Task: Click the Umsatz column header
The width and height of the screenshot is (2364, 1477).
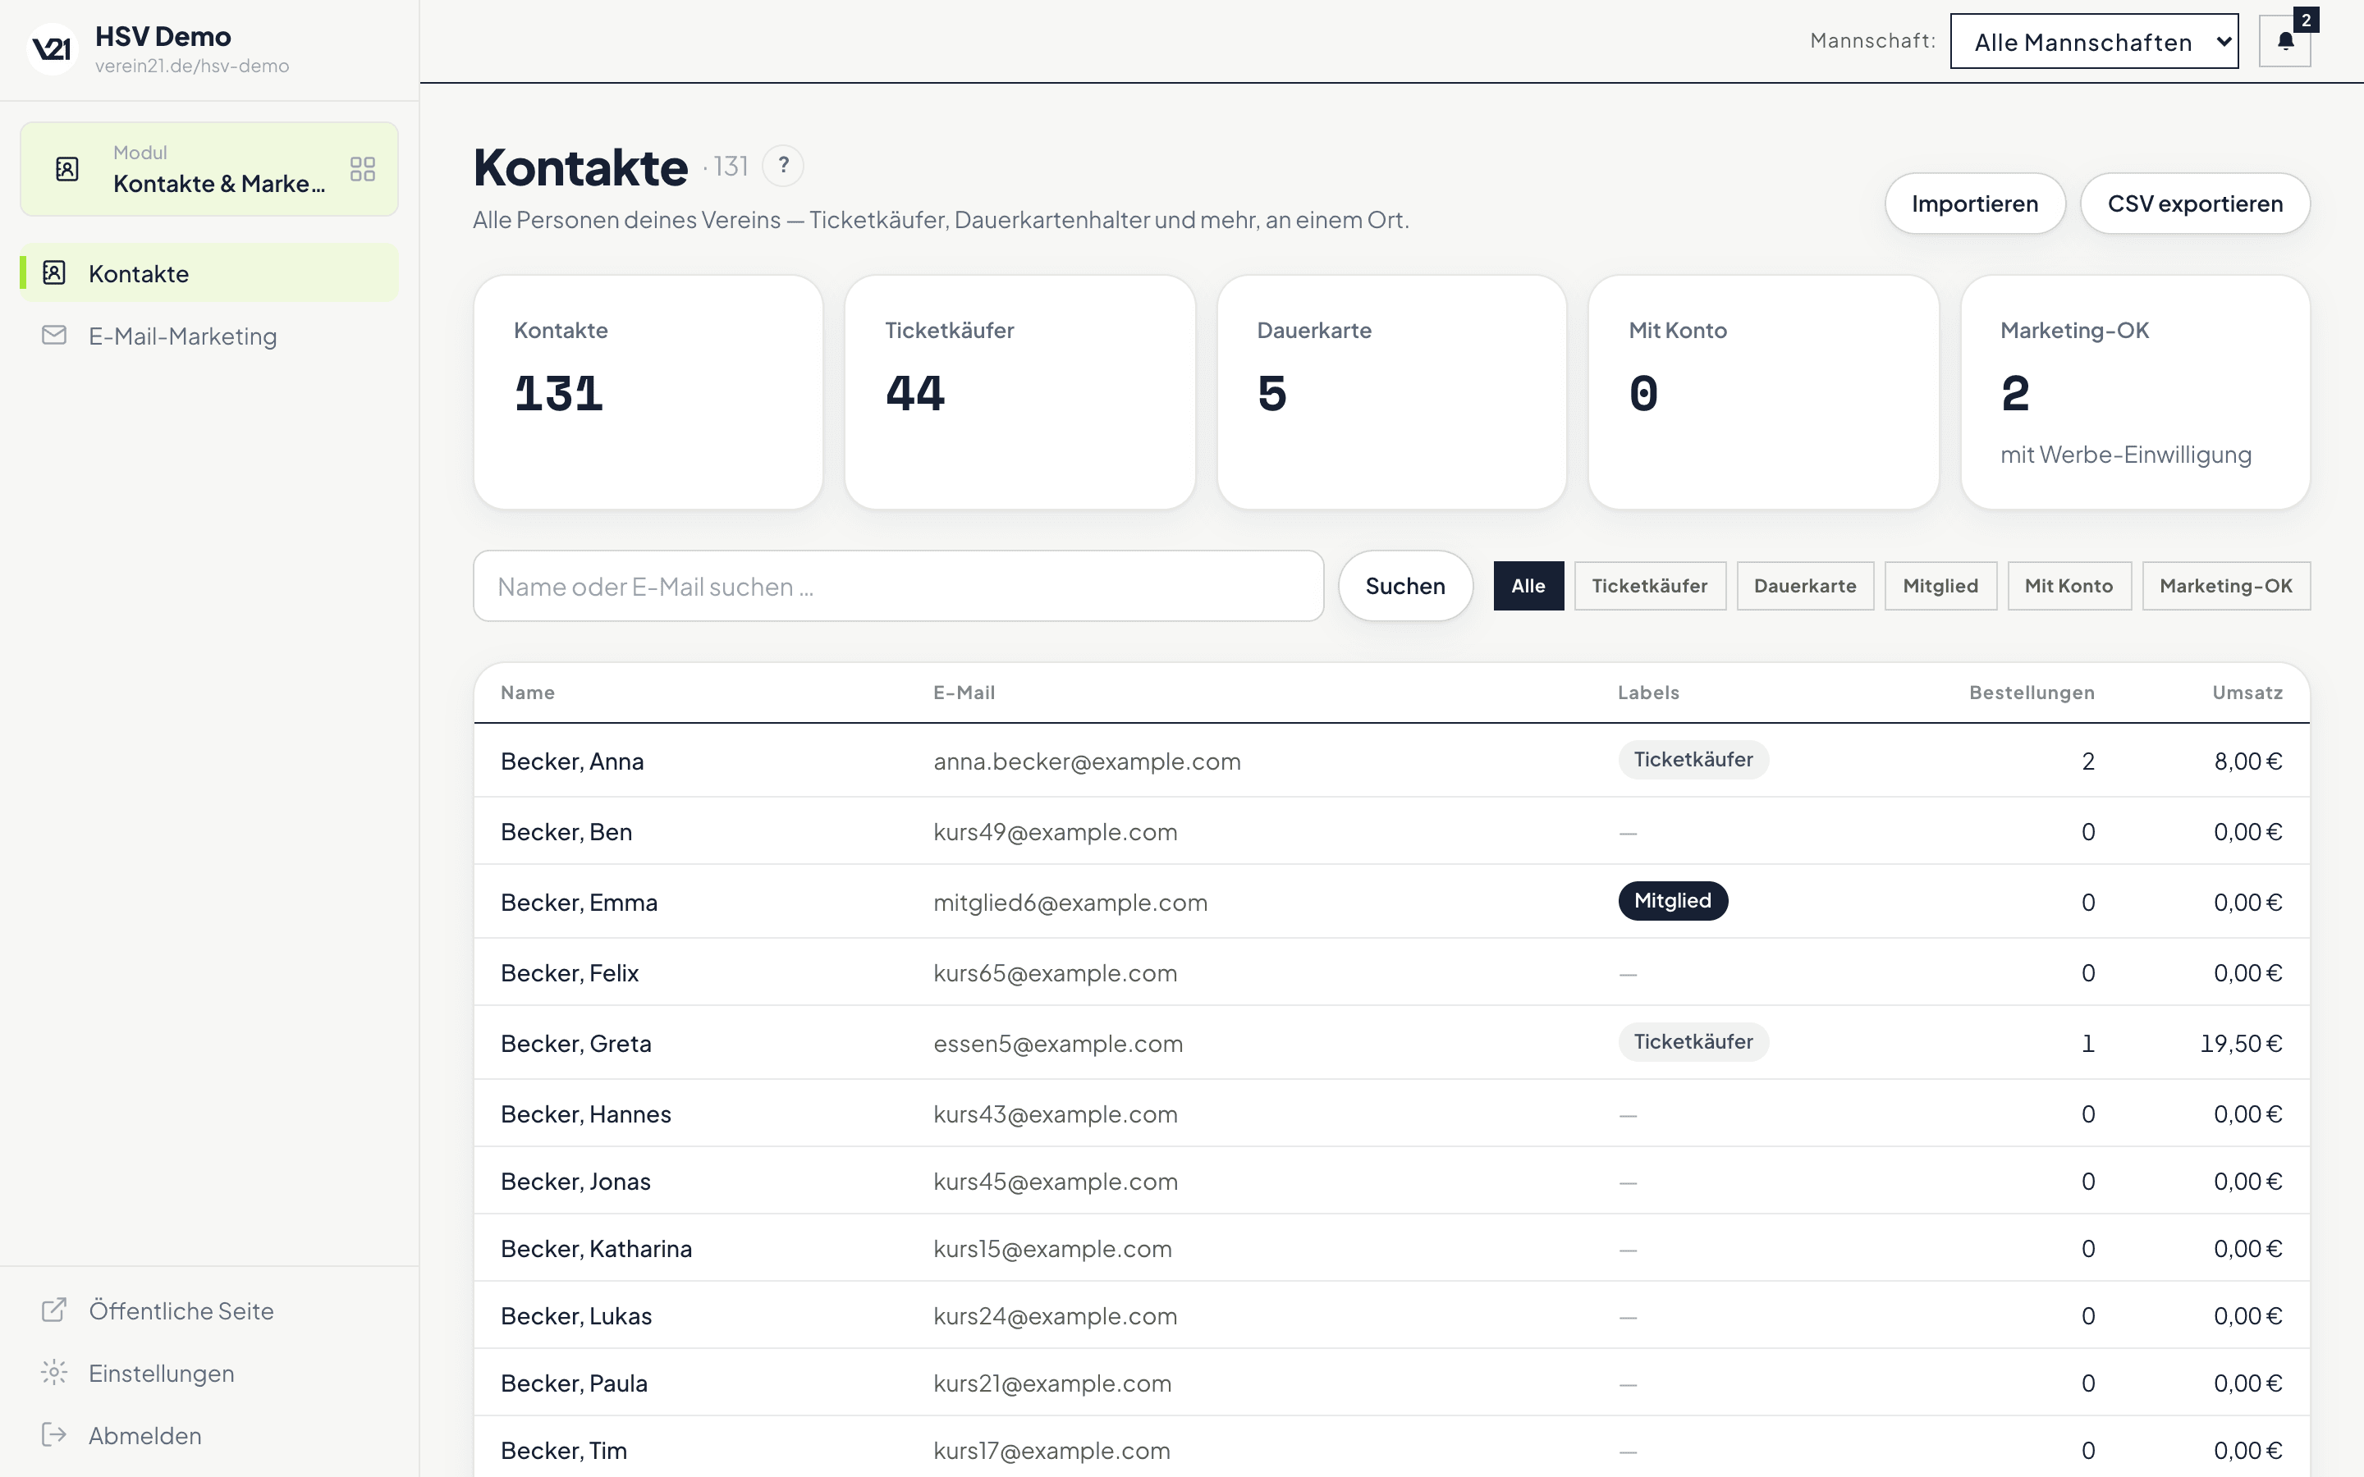Action: pos(2247,693)
